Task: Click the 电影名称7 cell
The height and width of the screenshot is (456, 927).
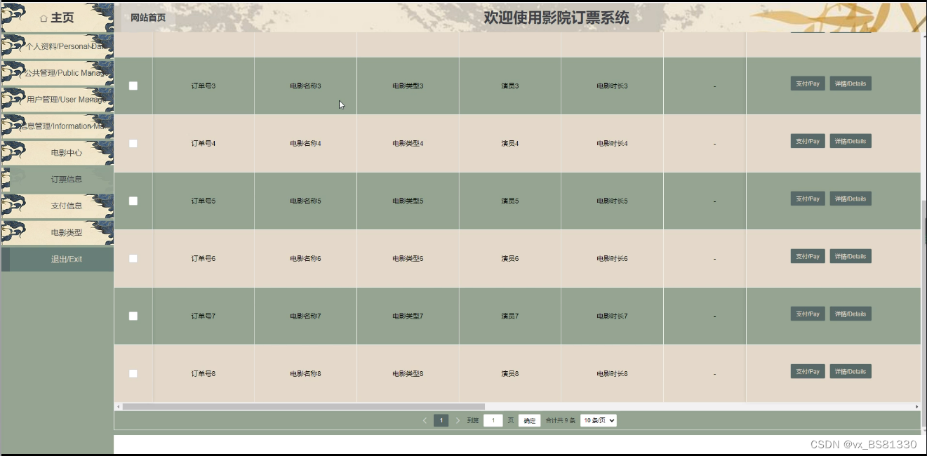Action: click(x=305, y=316)
